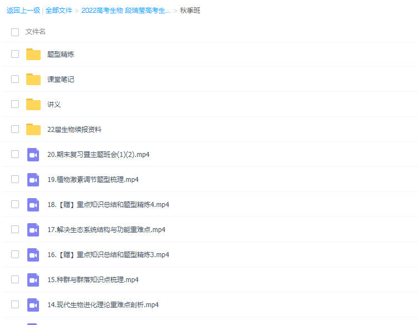Click 返回上一级 to go up

(23, 11)
